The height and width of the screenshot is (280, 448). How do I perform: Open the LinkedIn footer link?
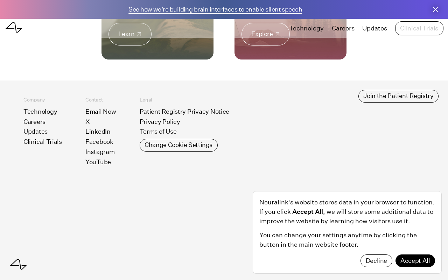click(x=98, y=132)
